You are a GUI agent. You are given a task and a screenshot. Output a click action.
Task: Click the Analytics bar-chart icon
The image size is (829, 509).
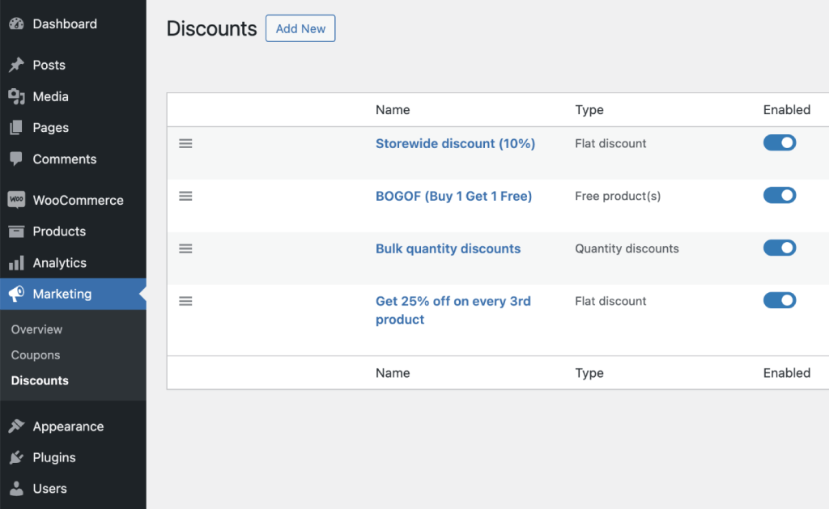coord(18,262)
